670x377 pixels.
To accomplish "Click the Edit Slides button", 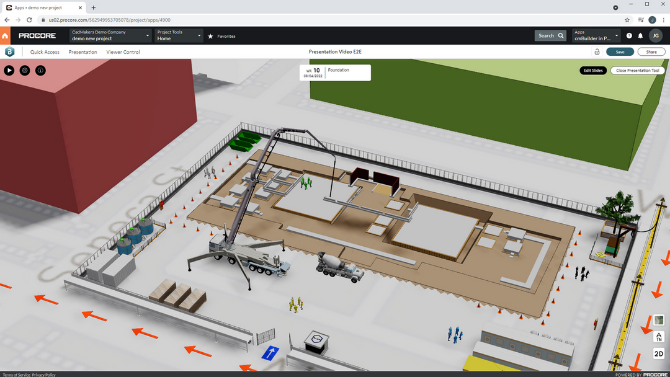I will tap(593, 70).
